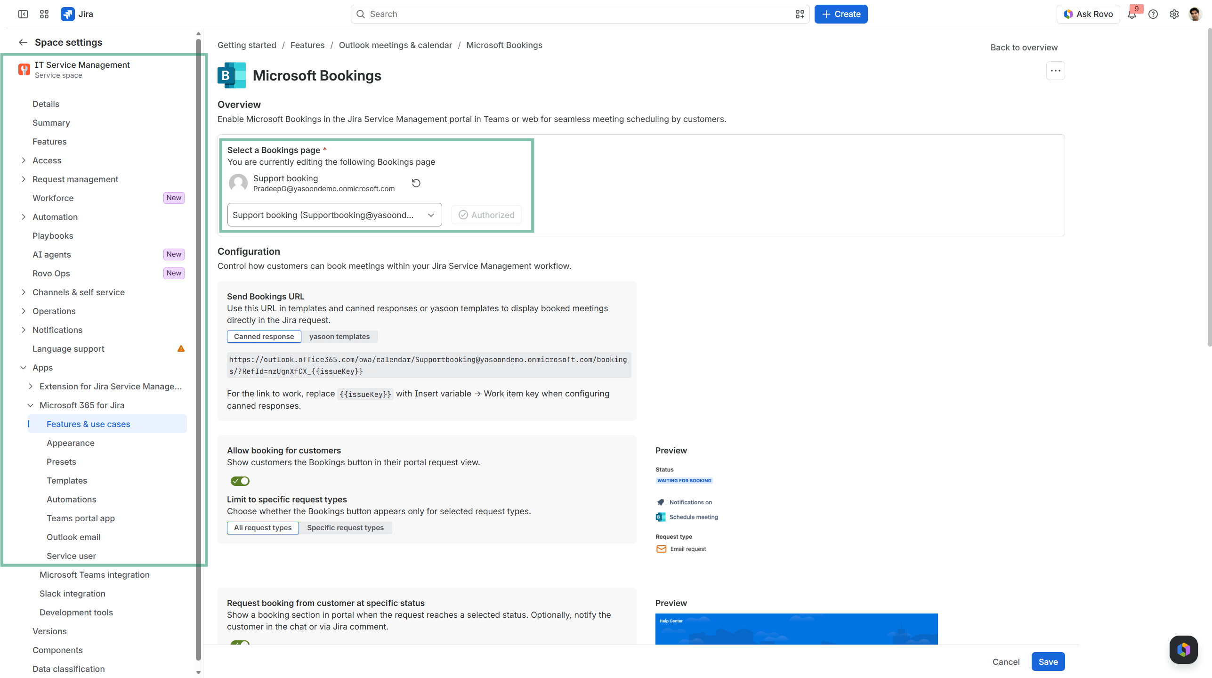
Task: Click the Help Center preview thumbnail
Action: coord(797,629)
